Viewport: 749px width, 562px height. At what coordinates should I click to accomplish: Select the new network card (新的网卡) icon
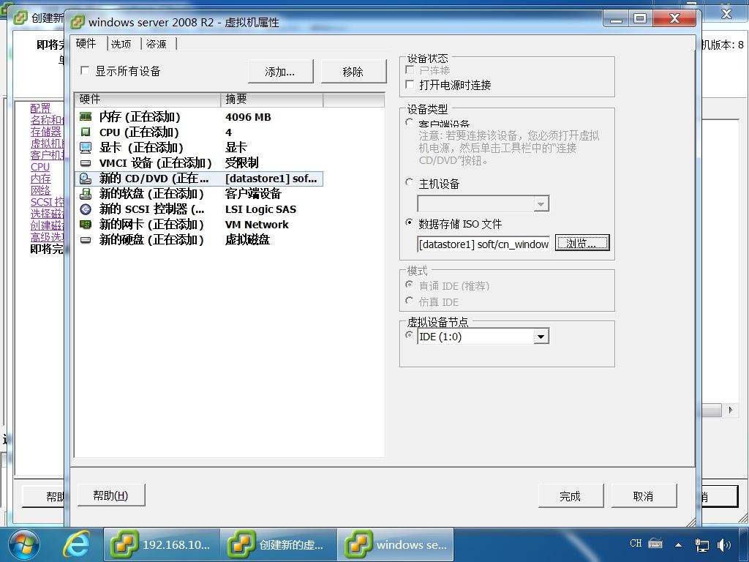(86, 224)
